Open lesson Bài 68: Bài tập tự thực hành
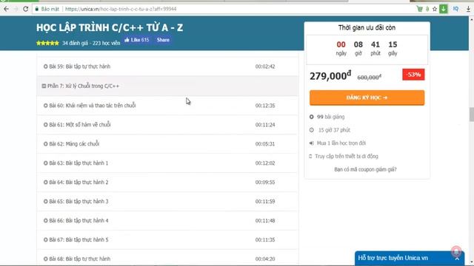The width and height of the screenshot is (474, 266). click(x=79, y=259)
